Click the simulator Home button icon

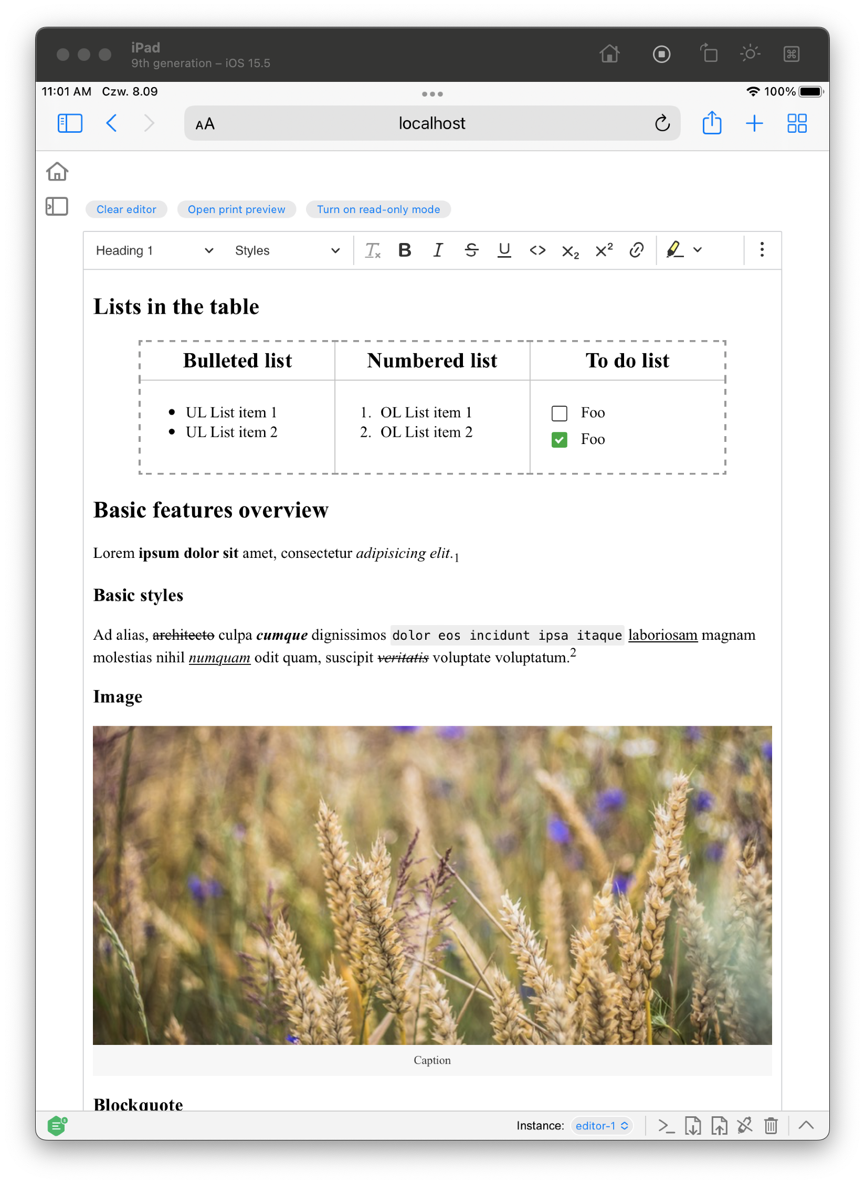click(609, 54)
